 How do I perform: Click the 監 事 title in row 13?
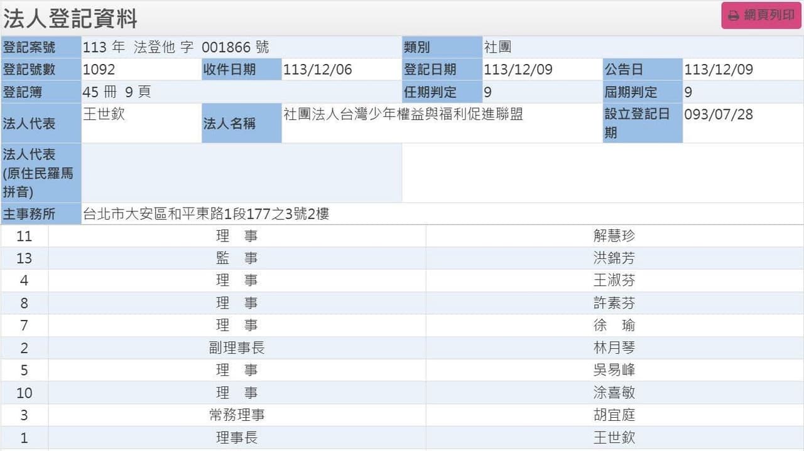click(237, 258)
